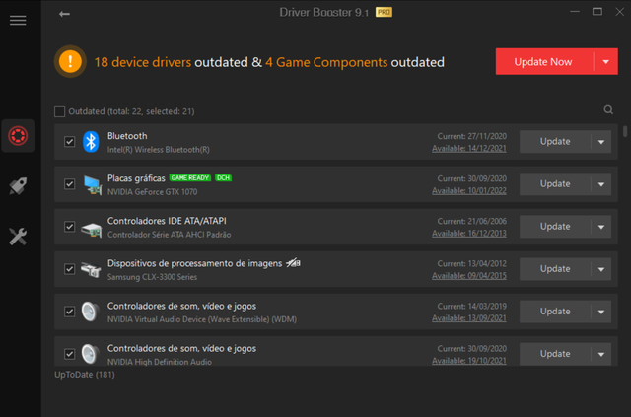
Task: Open the Update Now dropdown arrow
Action: 606,61
